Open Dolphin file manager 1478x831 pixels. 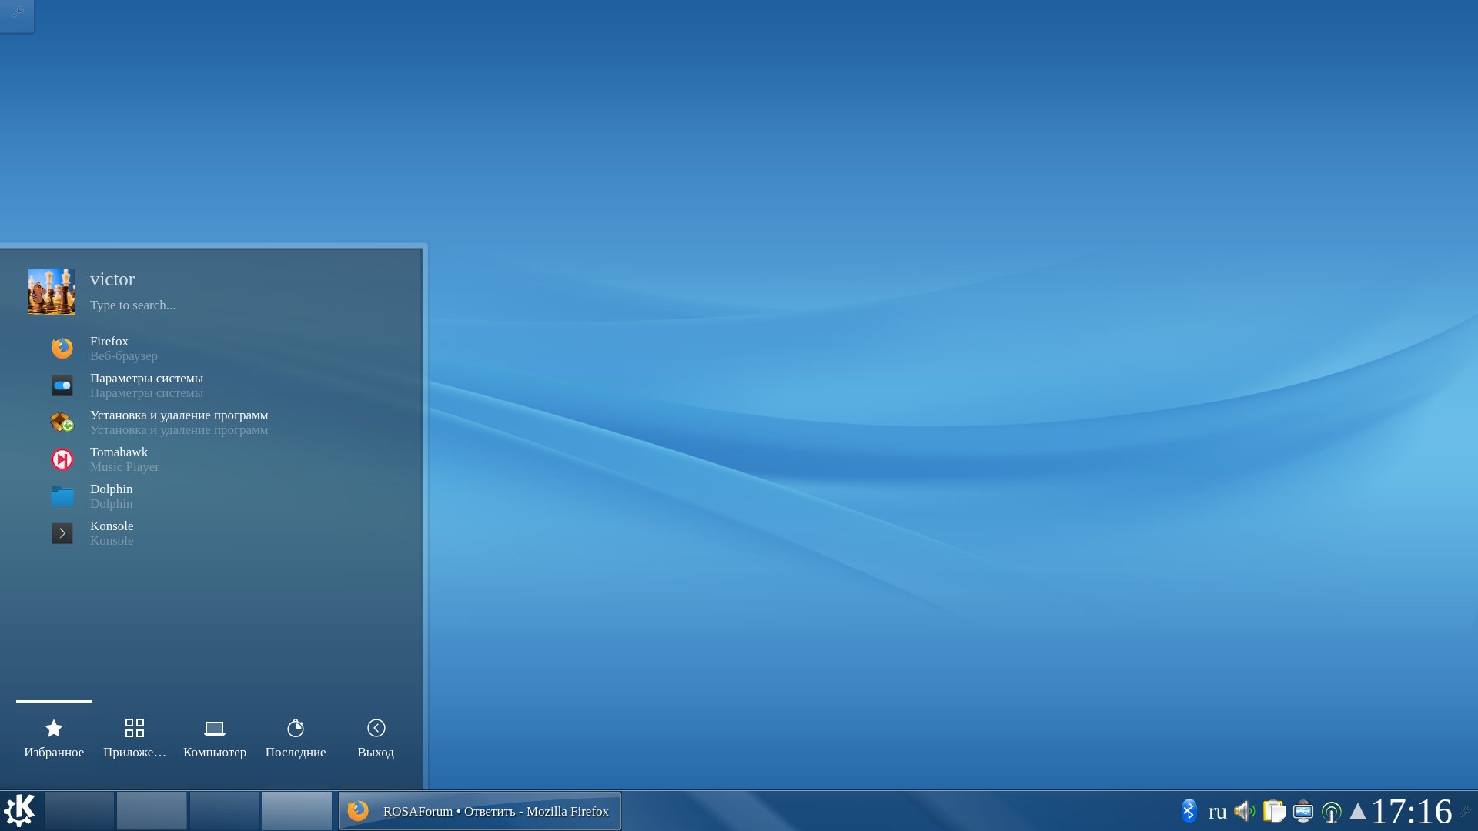tap(111, 496)
